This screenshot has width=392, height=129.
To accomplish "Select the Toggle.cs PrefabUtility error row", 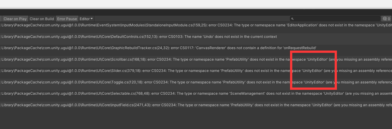I will pyautogui.click(x=196, y=82).
